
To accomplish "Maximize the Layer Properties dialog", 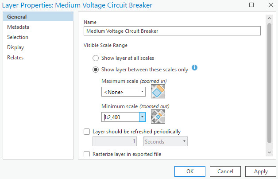I will pos(251,5).
